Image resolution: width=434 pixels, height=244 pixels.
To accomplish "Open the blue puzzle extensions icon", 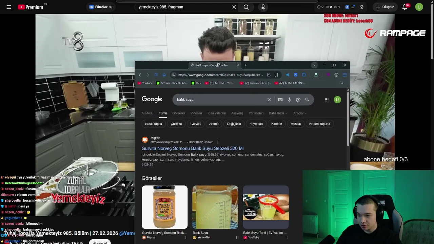I will [x=304, y=75].
